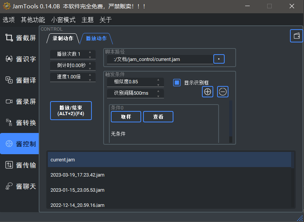Screen dimensions: 304x222
Task: Click the 无条件 label in 条件0
Action: [118, 134]
